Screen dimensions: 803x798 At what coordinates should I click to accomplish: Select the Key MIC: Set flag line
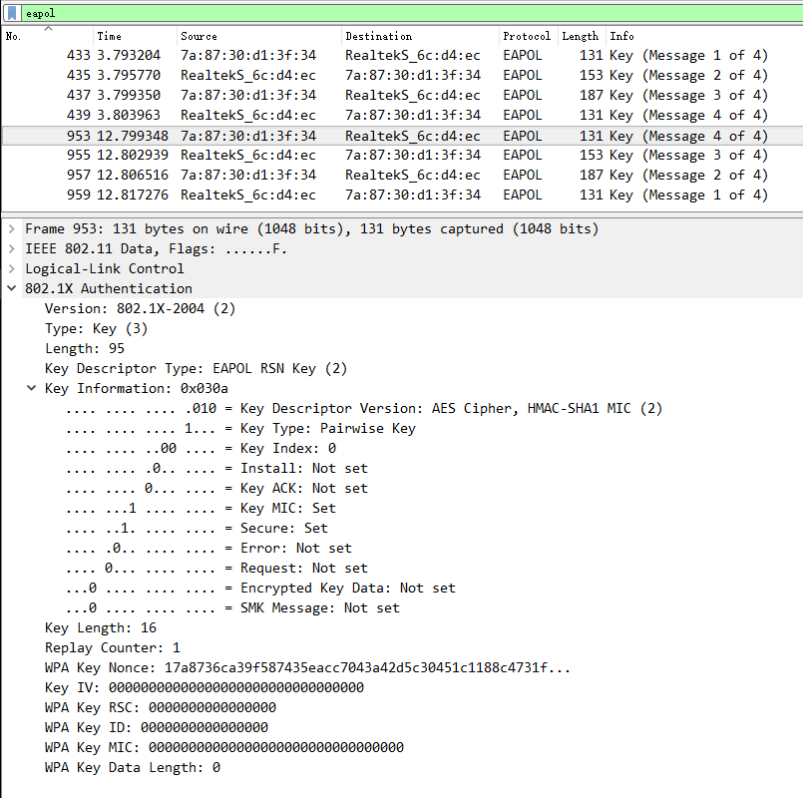point(200,508)
